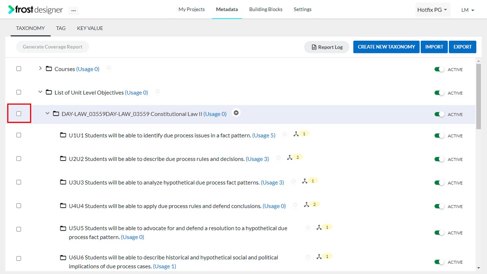Switch off Active for the U6U6 objective
This screenshot has height=274, width=487.
point(439,262)
